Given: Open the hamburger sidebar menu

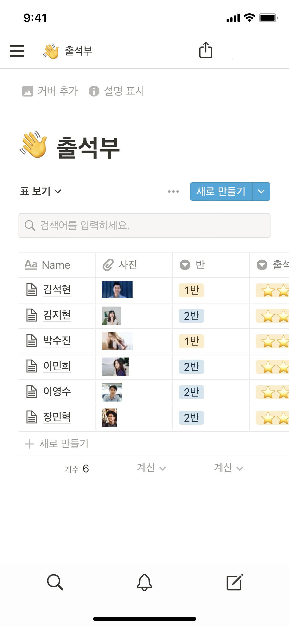Looking at the screenshot, I should coord(17,51).
